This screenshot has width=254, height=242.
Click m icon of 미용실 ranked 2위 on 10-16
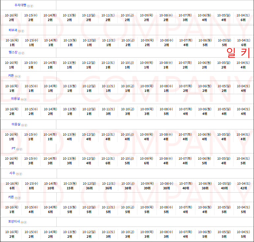click(x=22, y=99)
